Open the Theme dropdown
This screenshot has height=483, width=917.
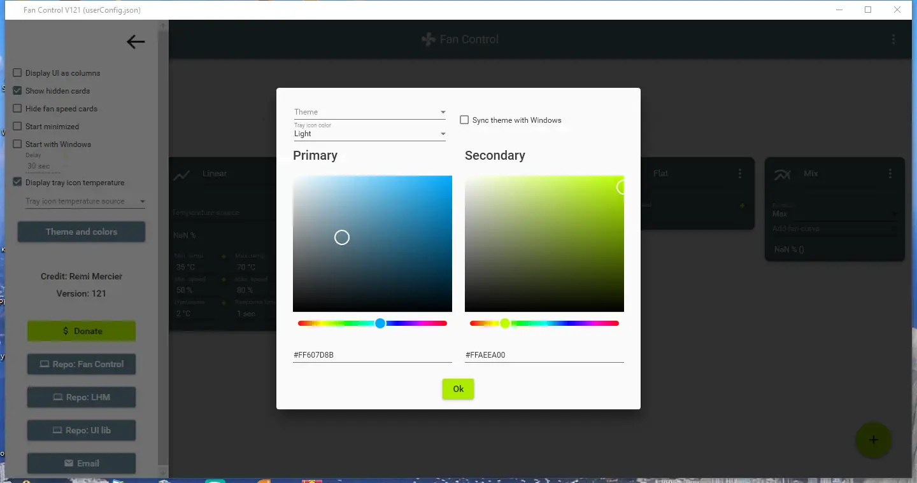[370, 112]
